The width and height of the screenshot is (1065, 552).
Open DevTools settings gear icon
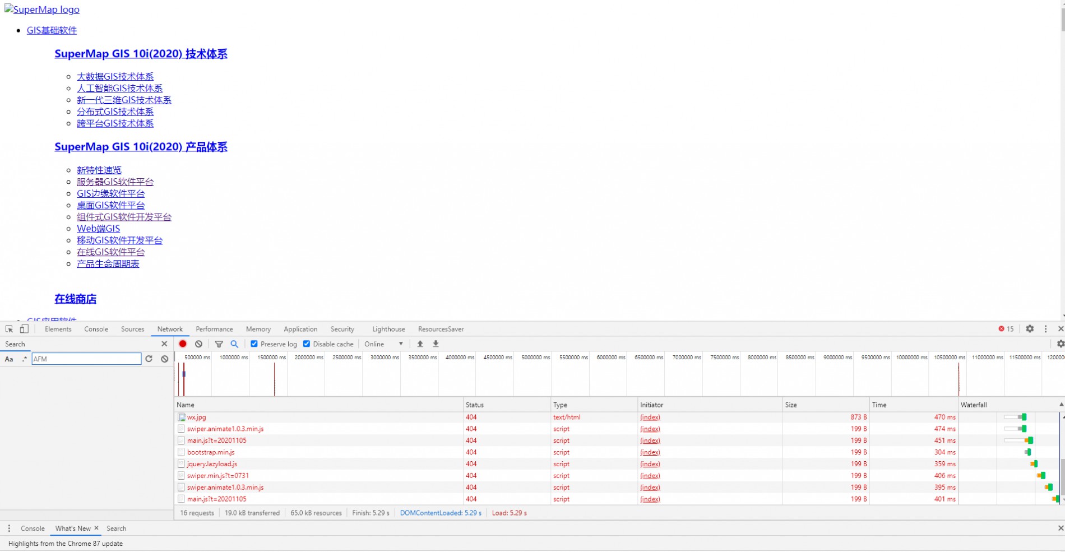[x=1030, y=329]
